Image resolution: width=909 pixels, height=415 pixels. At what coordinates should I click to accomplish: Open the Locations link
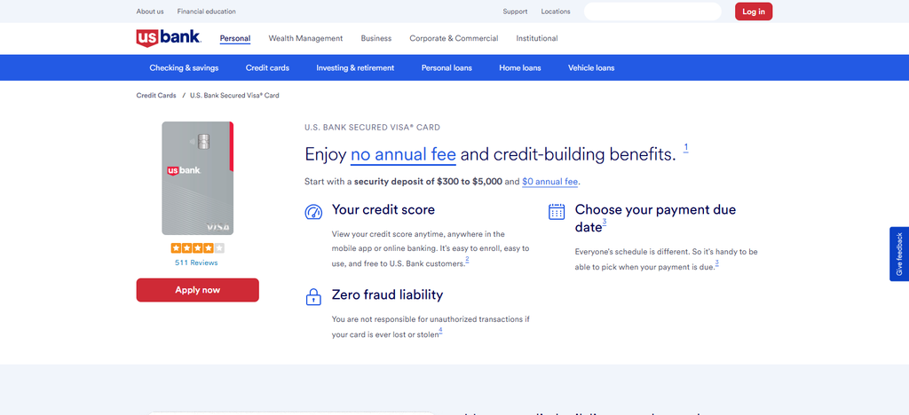[556, 12]
